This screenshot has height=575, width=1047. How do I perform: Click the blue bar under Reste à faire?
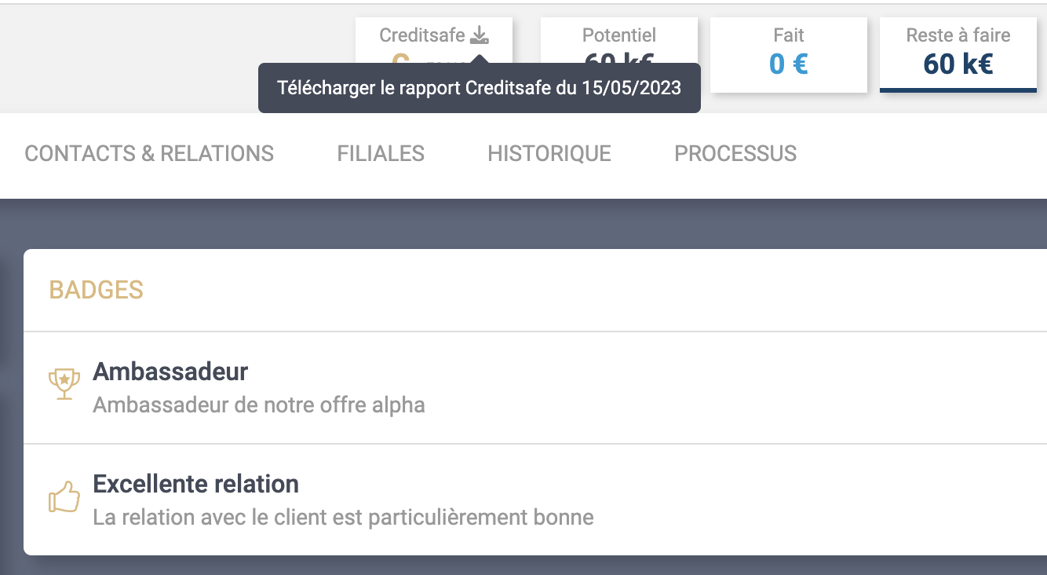click(958, 90)
